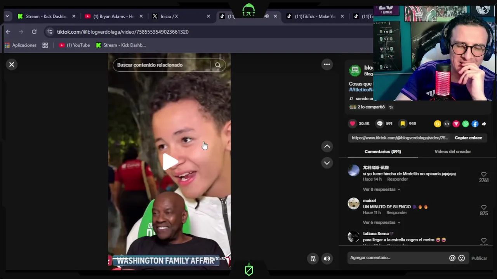Like the video with the heart icon

(353, 124)
